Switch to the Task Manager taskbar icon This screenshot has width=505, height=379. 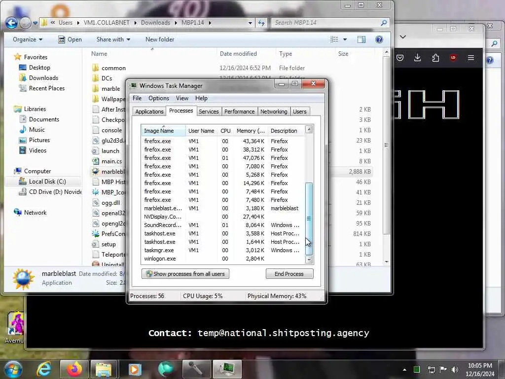227,369
